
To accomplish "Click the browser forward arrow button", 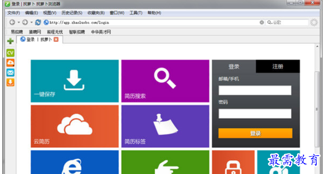I will (x=25, y=22).
